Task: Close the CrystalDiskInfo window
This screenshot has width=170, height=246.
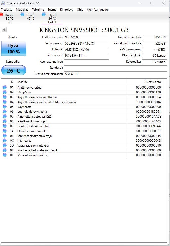Action: [163, 3]
